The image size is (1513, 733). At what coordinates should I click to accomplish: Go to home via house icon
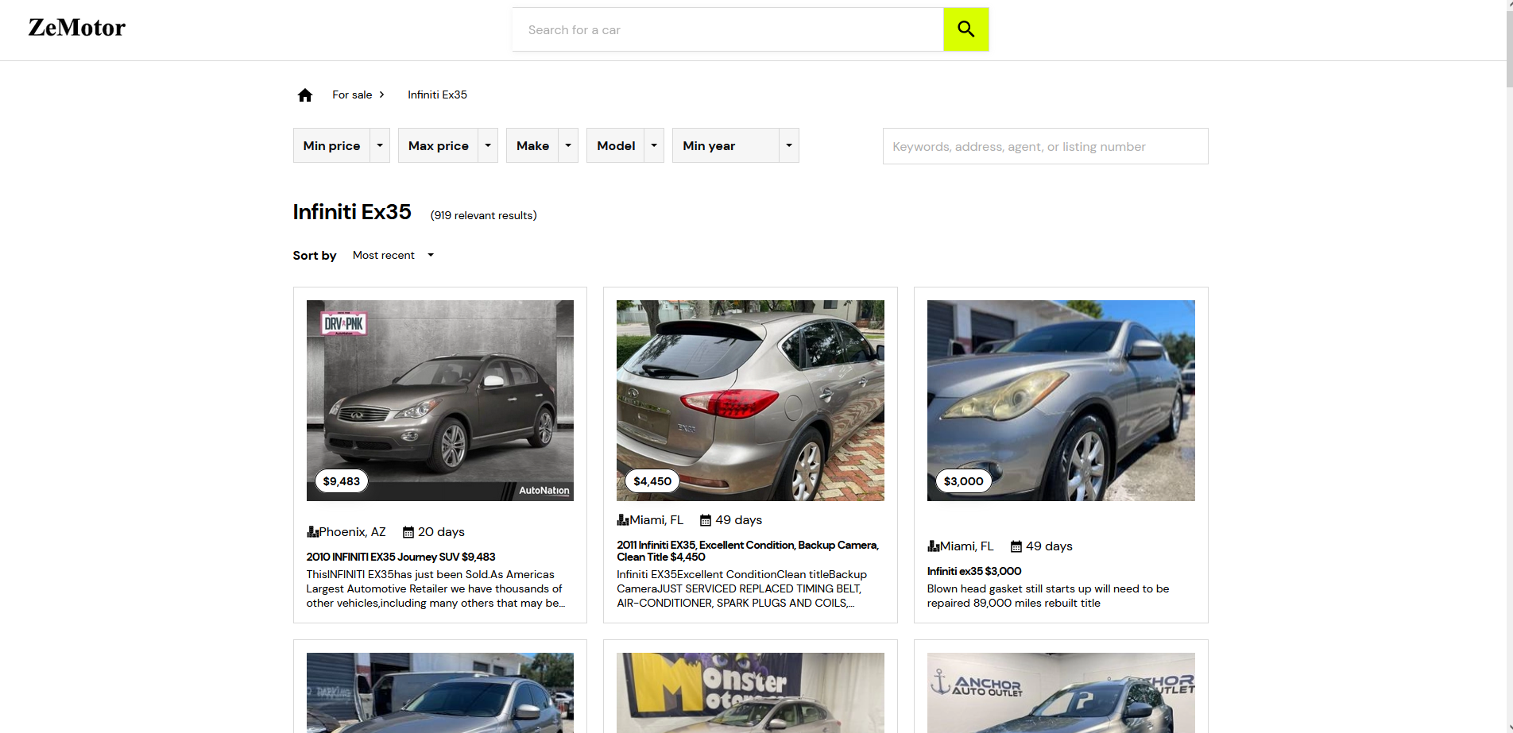pyautogui.click(x=305, y=95)
